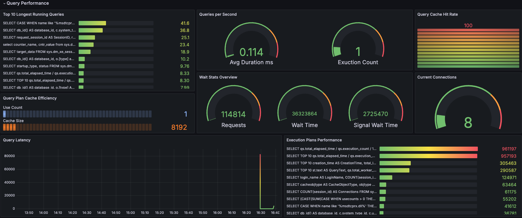Image resolution: width=522 pixels, height=218 pixels.
Task: Click the Execution Plans Performance panel title
Action: 314,140
